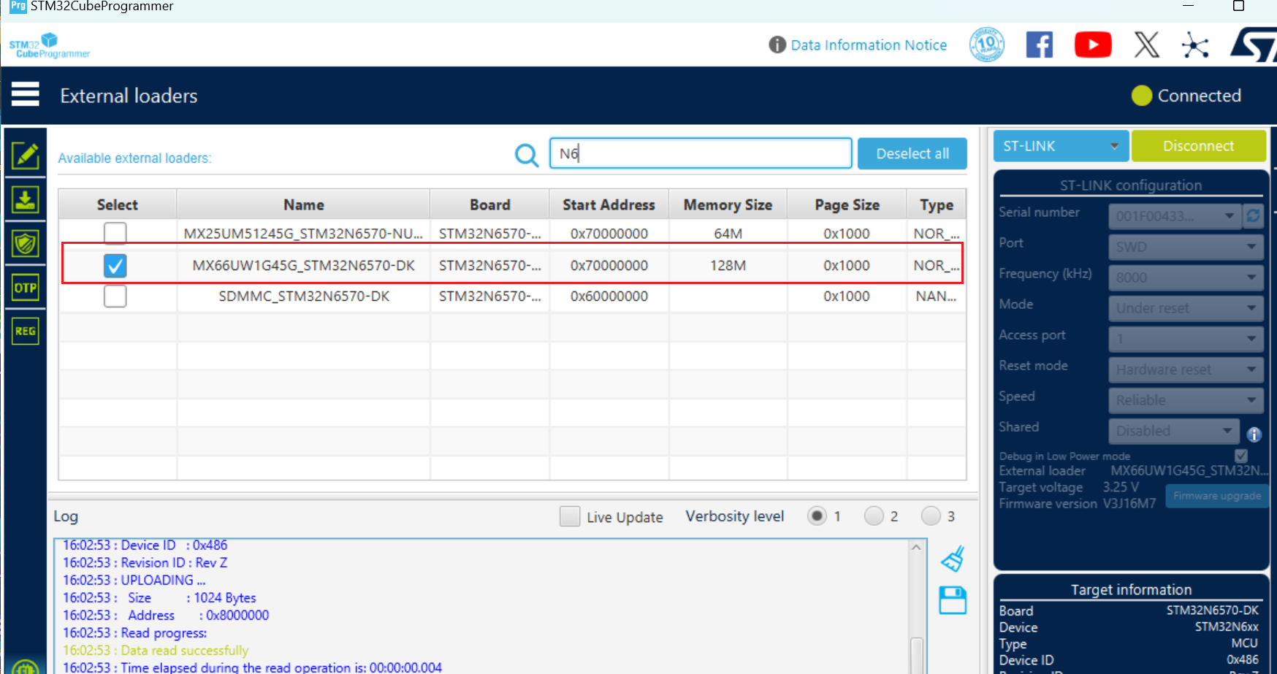Open the Speed Reliable dropdown
The width and height of the screenshot is (1277, 674).
click(x=1185, y=400)
